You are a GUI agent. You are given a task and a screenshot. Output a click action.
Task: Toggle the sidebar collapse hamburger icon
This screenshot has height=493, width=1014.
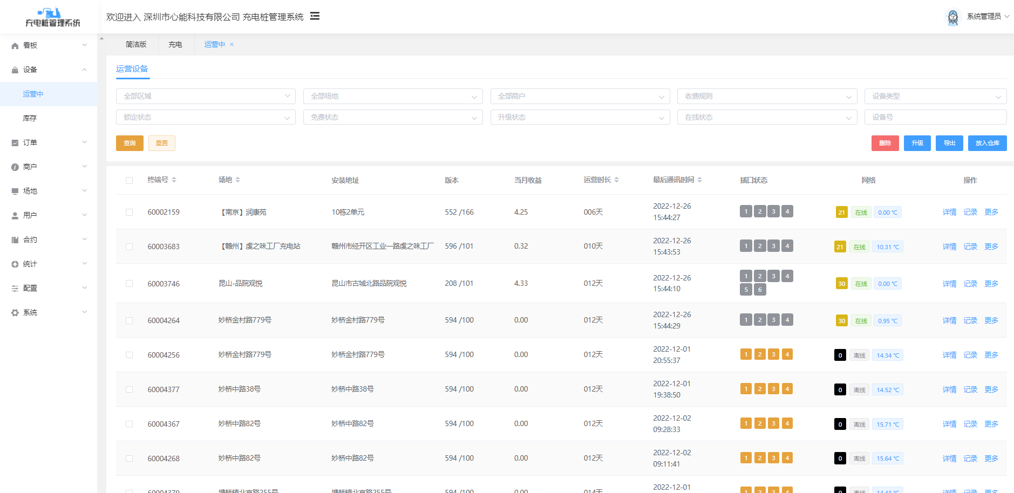pyautogui.click(x=315, y=16)
